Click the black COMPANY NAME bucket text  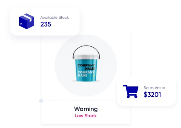(86, 67)
